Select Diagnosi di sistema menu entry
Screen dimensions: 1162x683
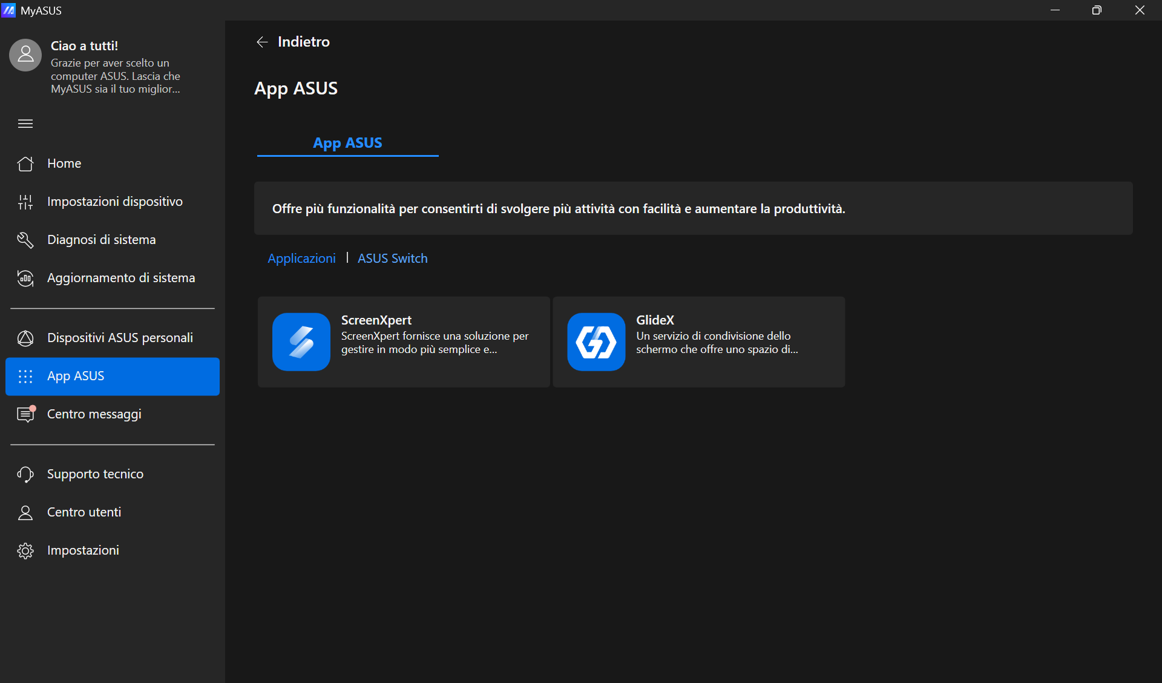[x=113, y=240]
